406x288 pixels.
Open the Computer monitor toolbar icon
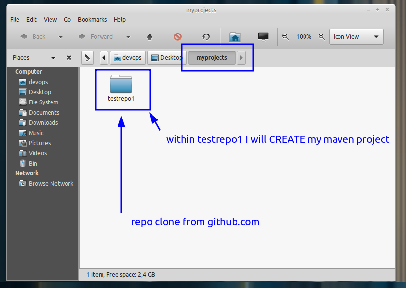tap(263, 37)
